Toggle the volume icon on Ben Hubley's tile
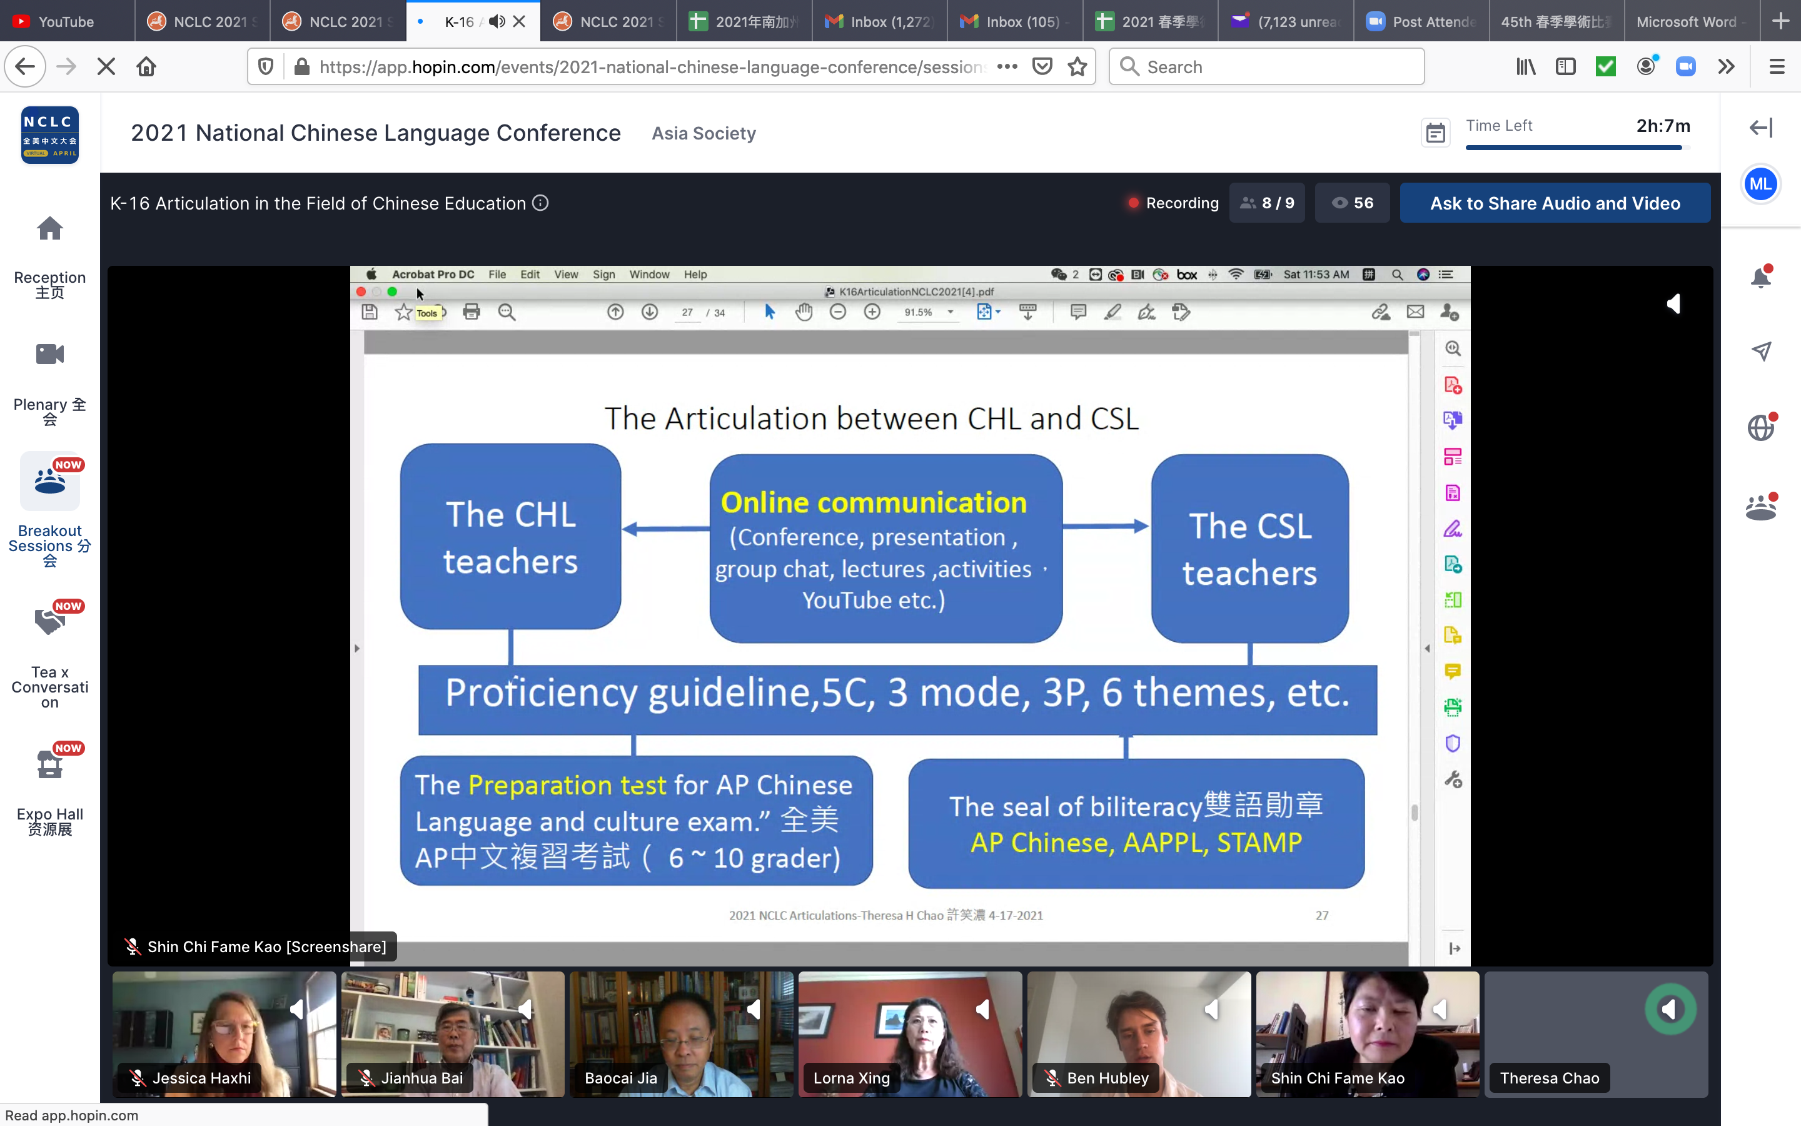Image resolution: width=1801 pixels, height=1126 pixels. [x=1211, y=1009]
